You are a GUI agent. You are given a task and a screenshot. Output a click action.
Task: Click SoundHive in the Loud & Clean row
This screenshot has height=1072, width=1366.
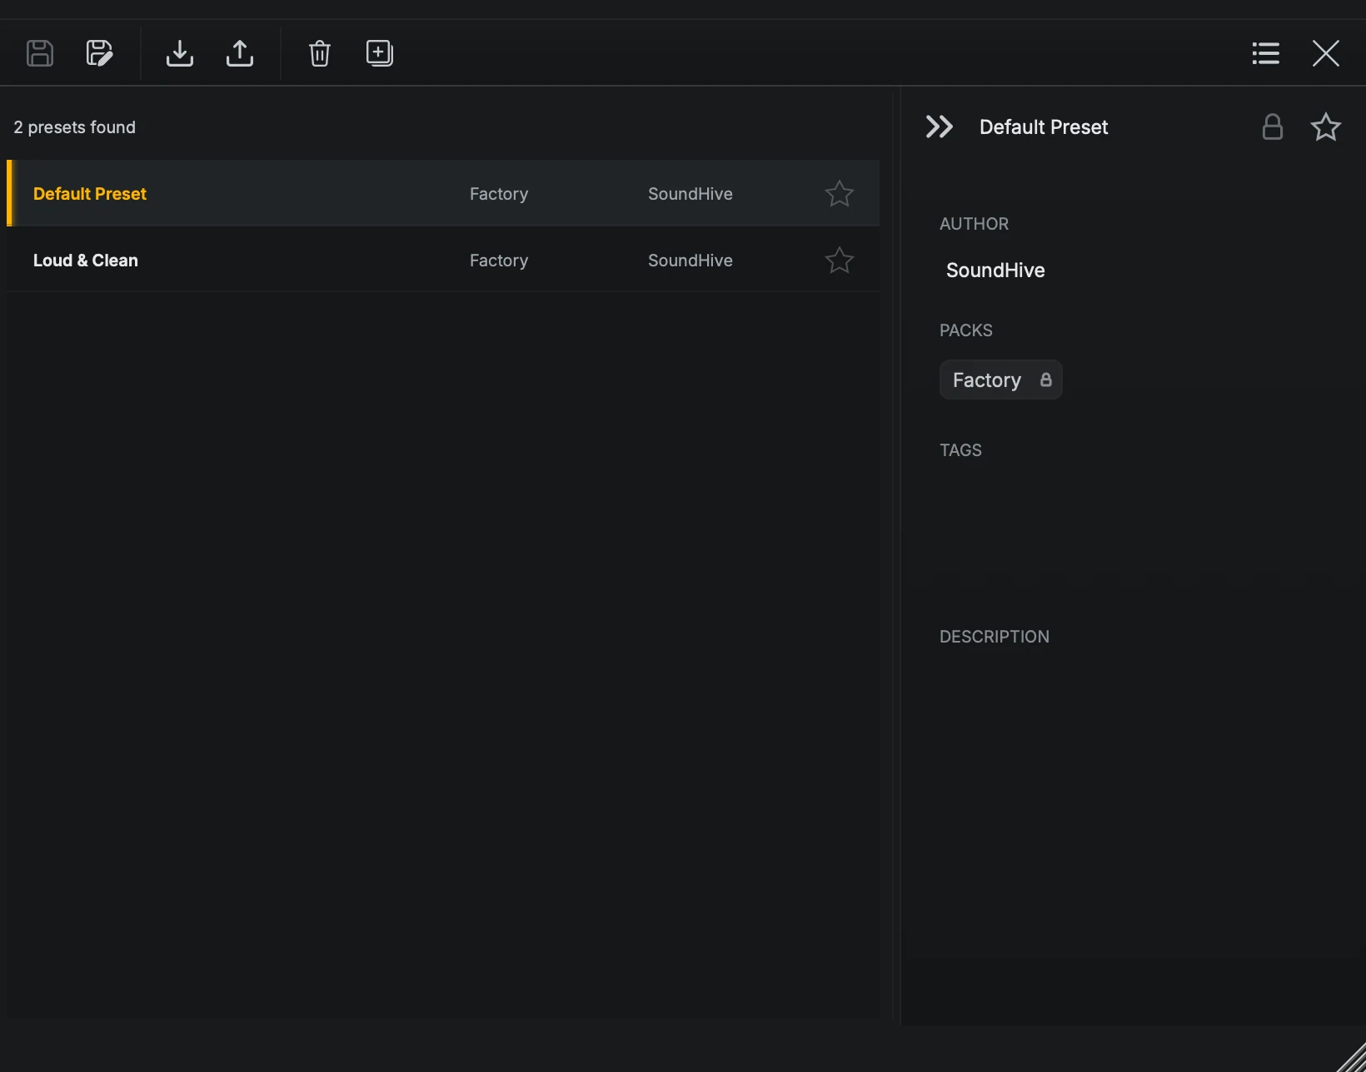click(690, 261)
